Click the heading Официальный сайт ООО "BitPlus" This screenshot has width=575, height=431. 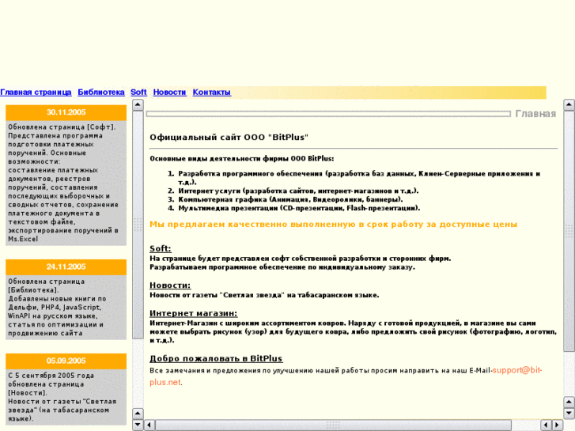point(229,137)
